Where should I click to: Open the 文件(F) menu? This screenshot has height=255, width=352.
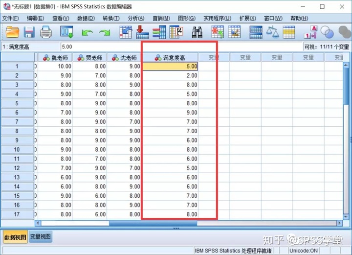[11, 18]
